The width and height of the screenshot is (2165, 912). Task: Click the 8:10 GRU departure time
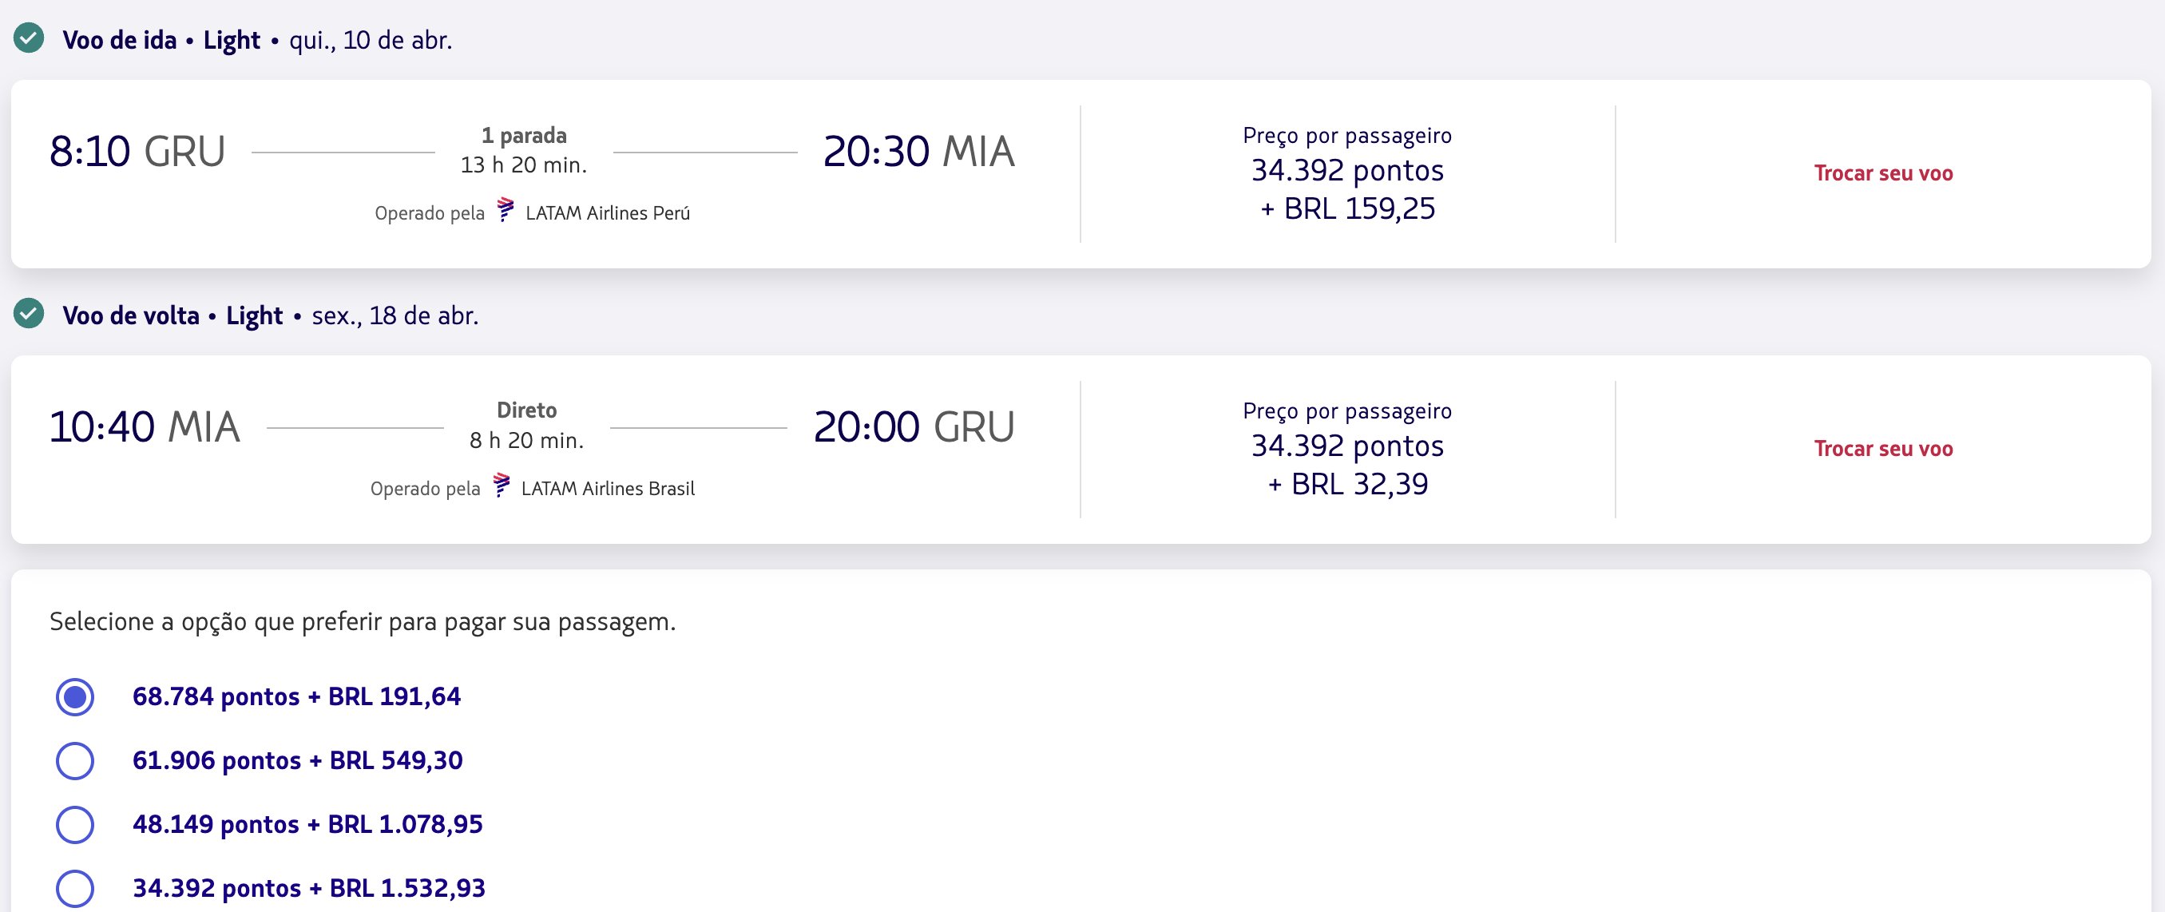pos(137,153)
